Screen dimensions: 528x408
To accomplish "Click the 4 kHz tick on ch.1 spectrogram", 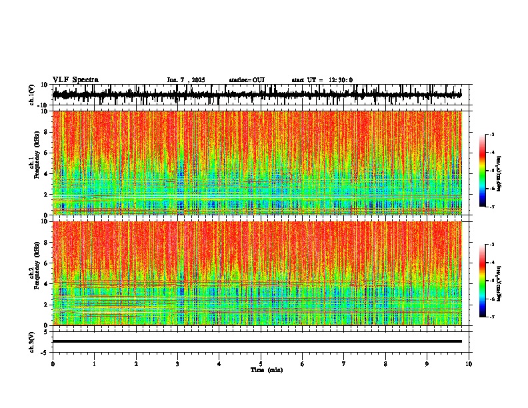I will point(46,174).
